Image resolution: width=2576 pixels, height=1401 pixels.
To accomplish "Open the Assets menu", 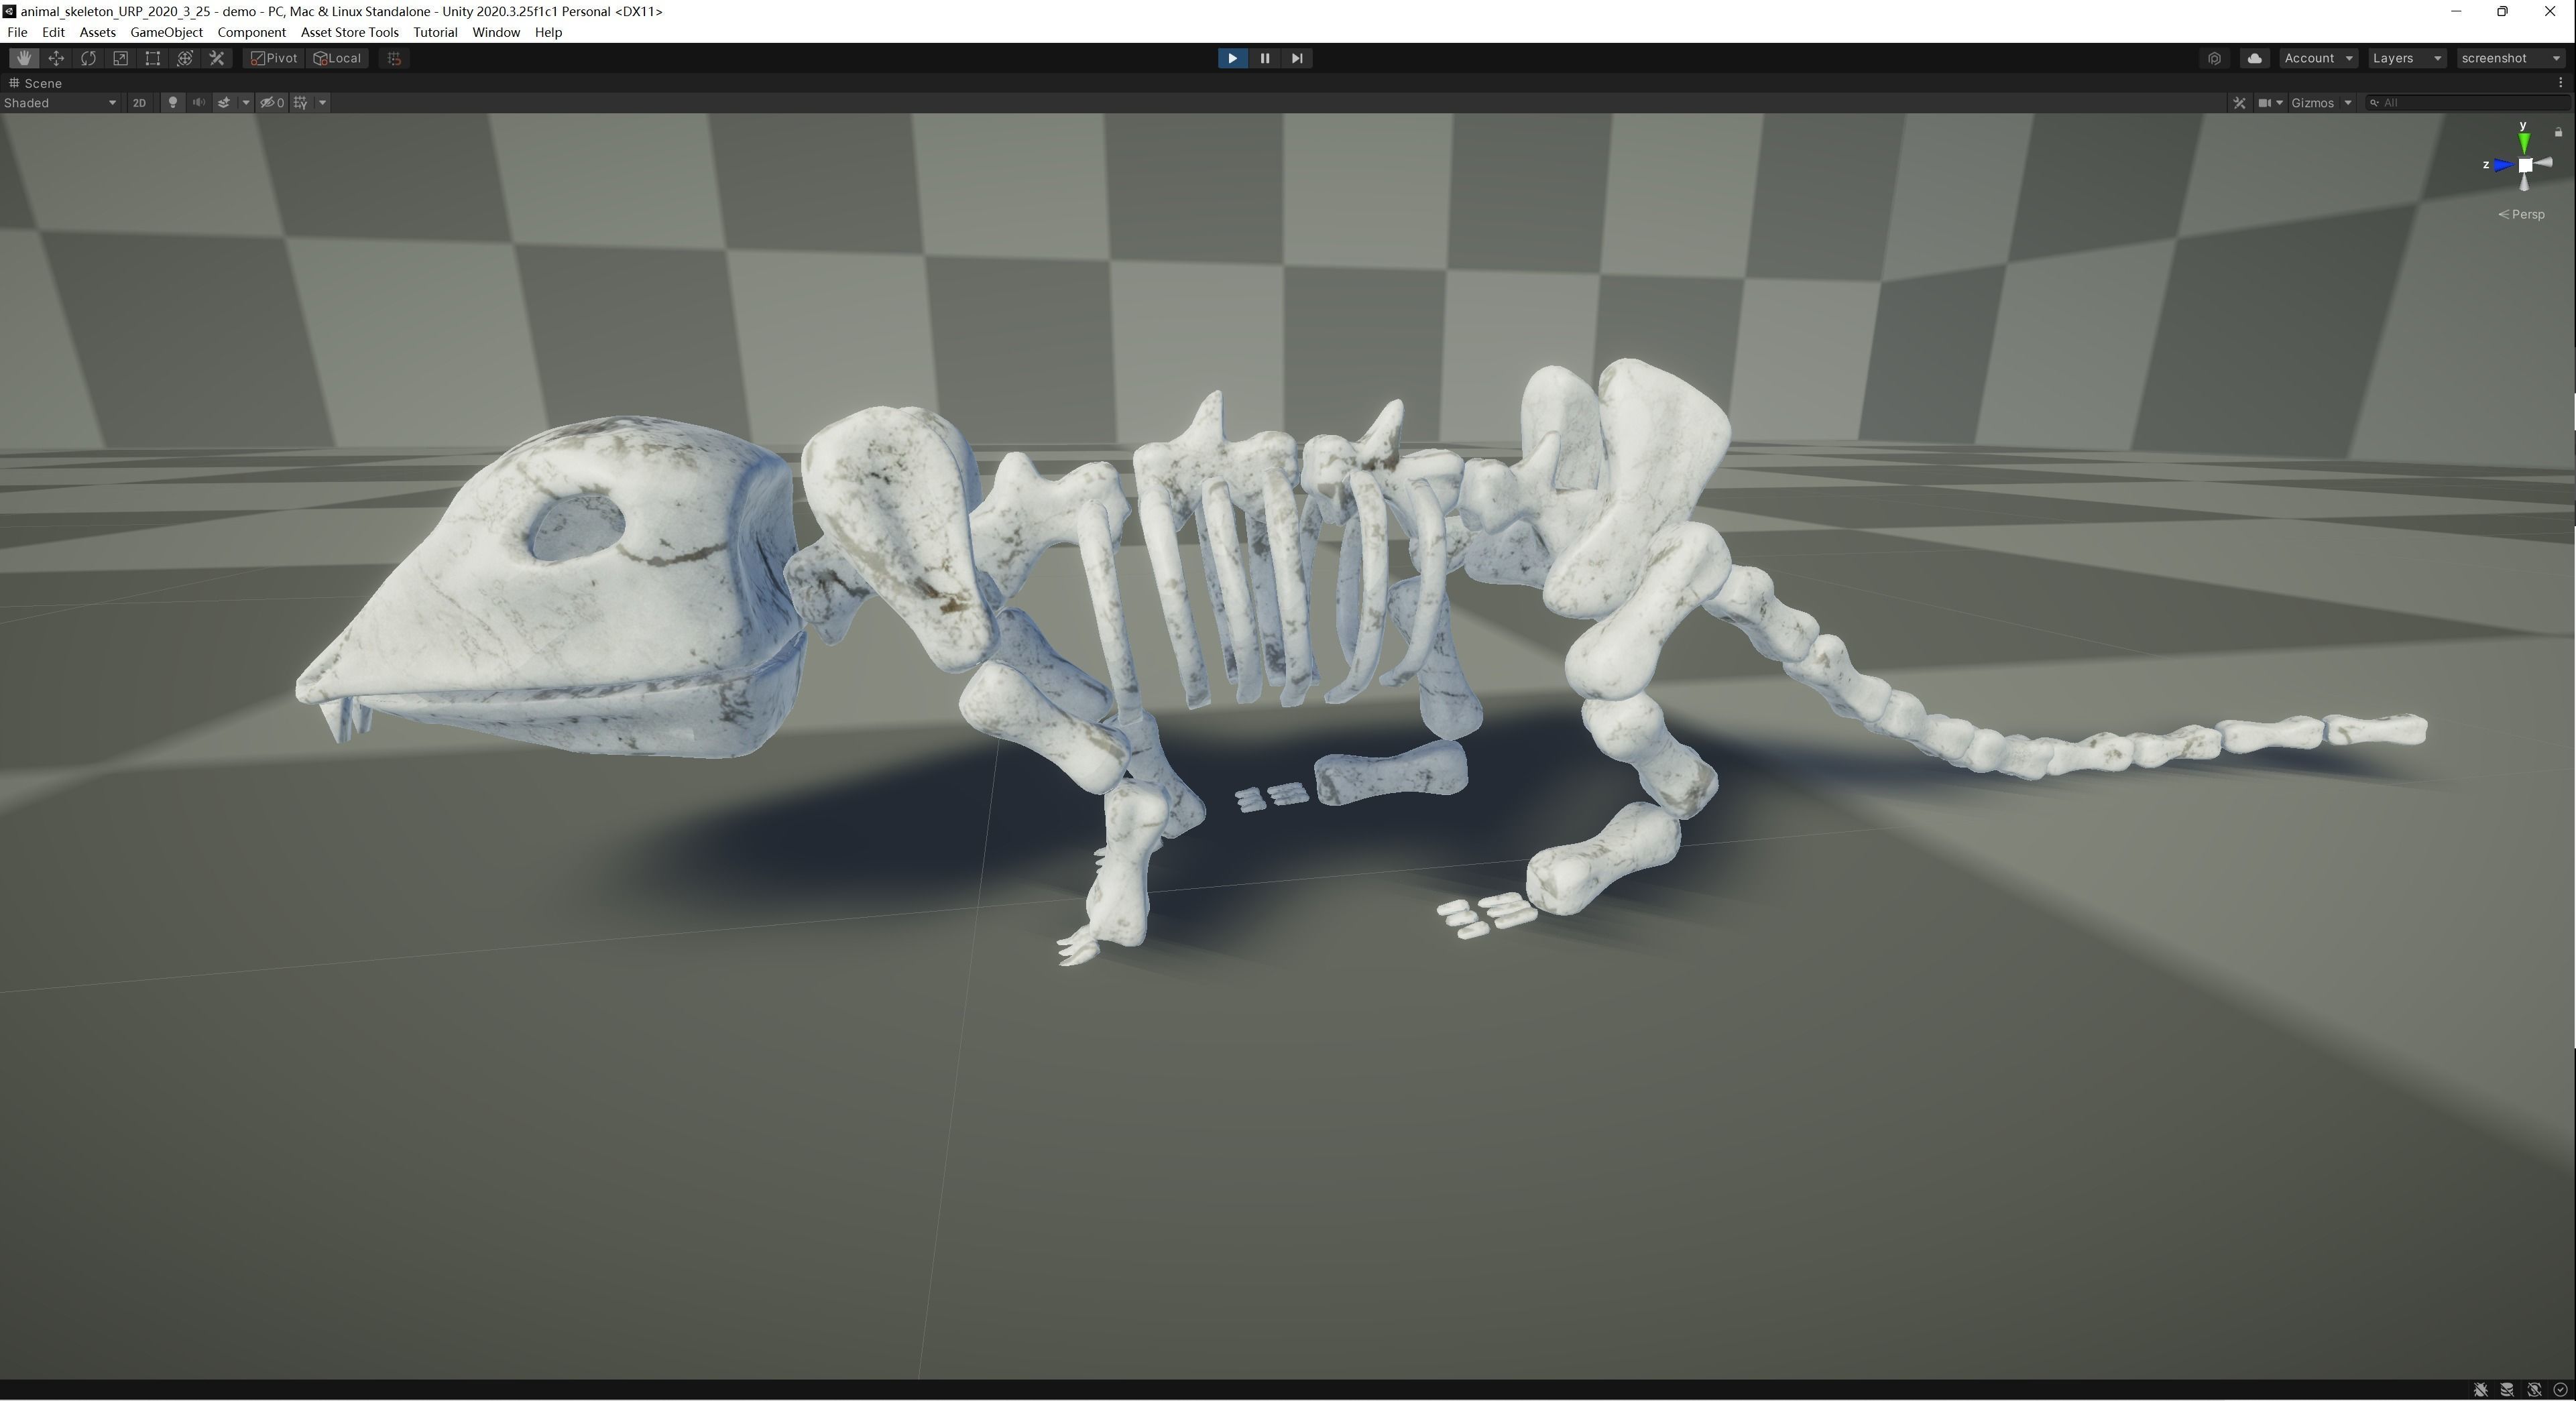I will (x=97, y=32).
